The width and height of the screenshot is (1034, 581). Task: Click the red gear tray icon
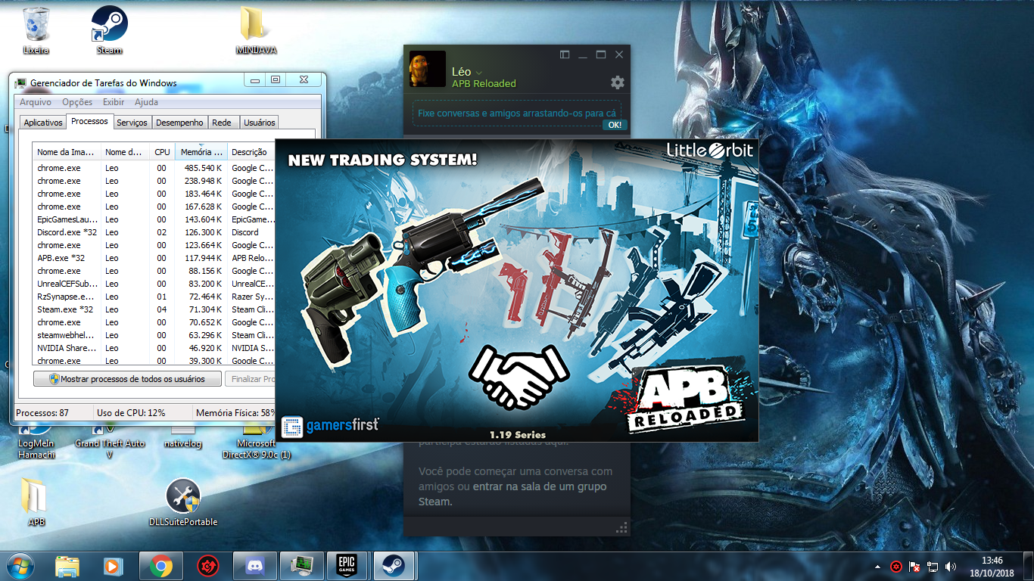pyautogui.click(x=896, y=567)
